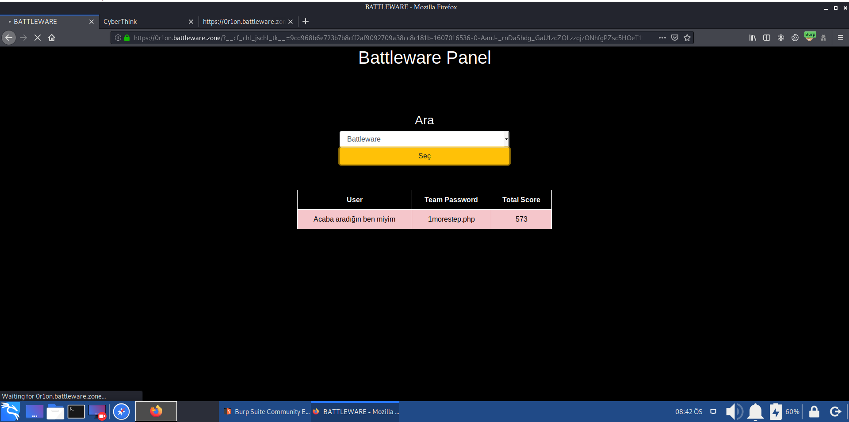Switch to the third 0r1on.battleware tab
The height and width of the screenshot is (422, 849).
(243, 21)
